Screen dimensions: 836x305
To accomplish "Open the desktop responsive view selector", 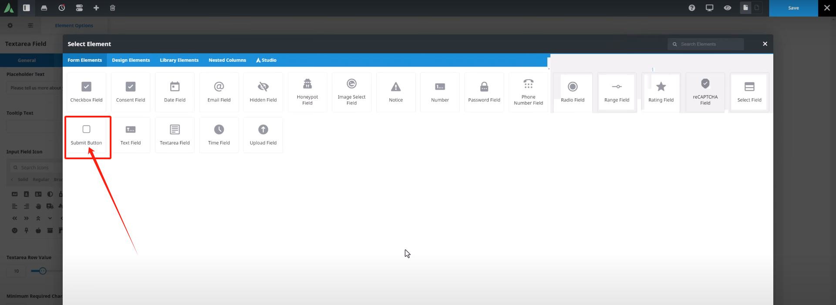I will click(709, 8).
